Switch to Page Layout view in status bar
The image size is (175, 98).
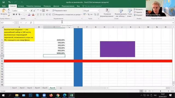tap(145, 91)
